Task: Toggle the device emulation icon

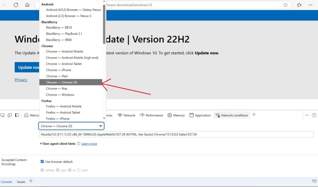Action: click(10, 115)
